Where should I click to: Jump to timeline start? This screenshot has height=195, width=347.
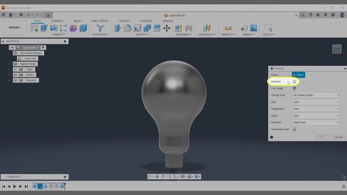click(3, 186)
